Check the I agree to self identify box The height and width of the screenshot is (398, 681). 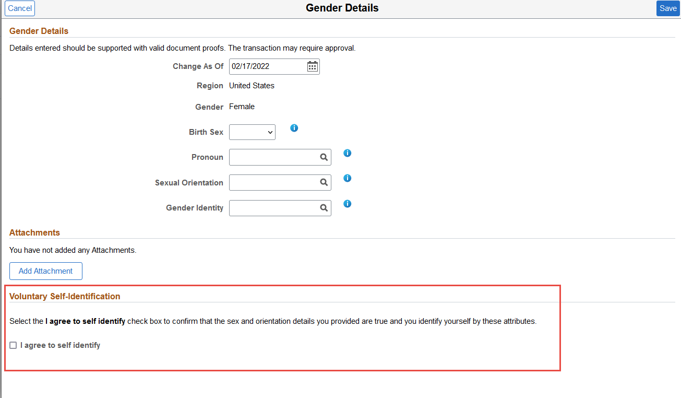[x=13, y=345]
